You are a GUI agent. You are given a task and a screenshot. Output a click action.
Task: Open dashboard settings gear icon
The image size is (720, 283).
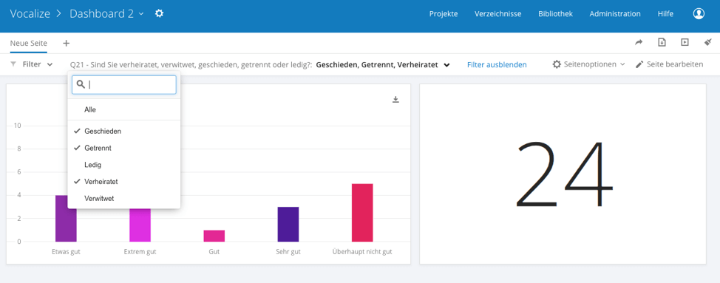click(x=159, y=14)
